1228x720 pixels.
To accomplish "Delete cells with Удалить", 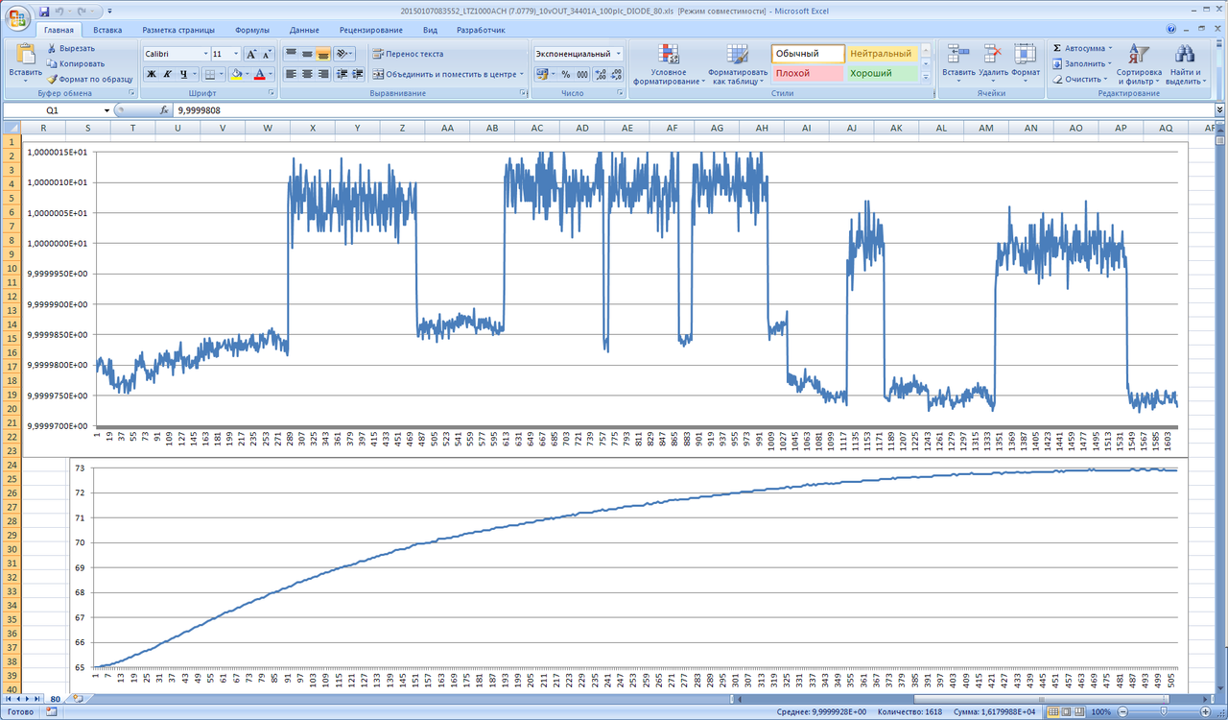I will [x=993, y=64].
